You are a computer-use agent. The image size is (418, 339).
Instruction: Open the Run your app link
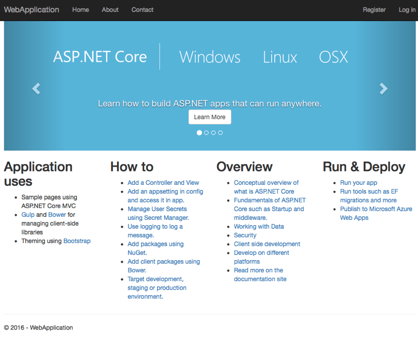pos(358,183)
